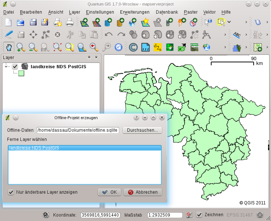This screenshot has width=271, height=221.
Task: Click EPSG:31467 in the status bar
Action: click(240, 215)
